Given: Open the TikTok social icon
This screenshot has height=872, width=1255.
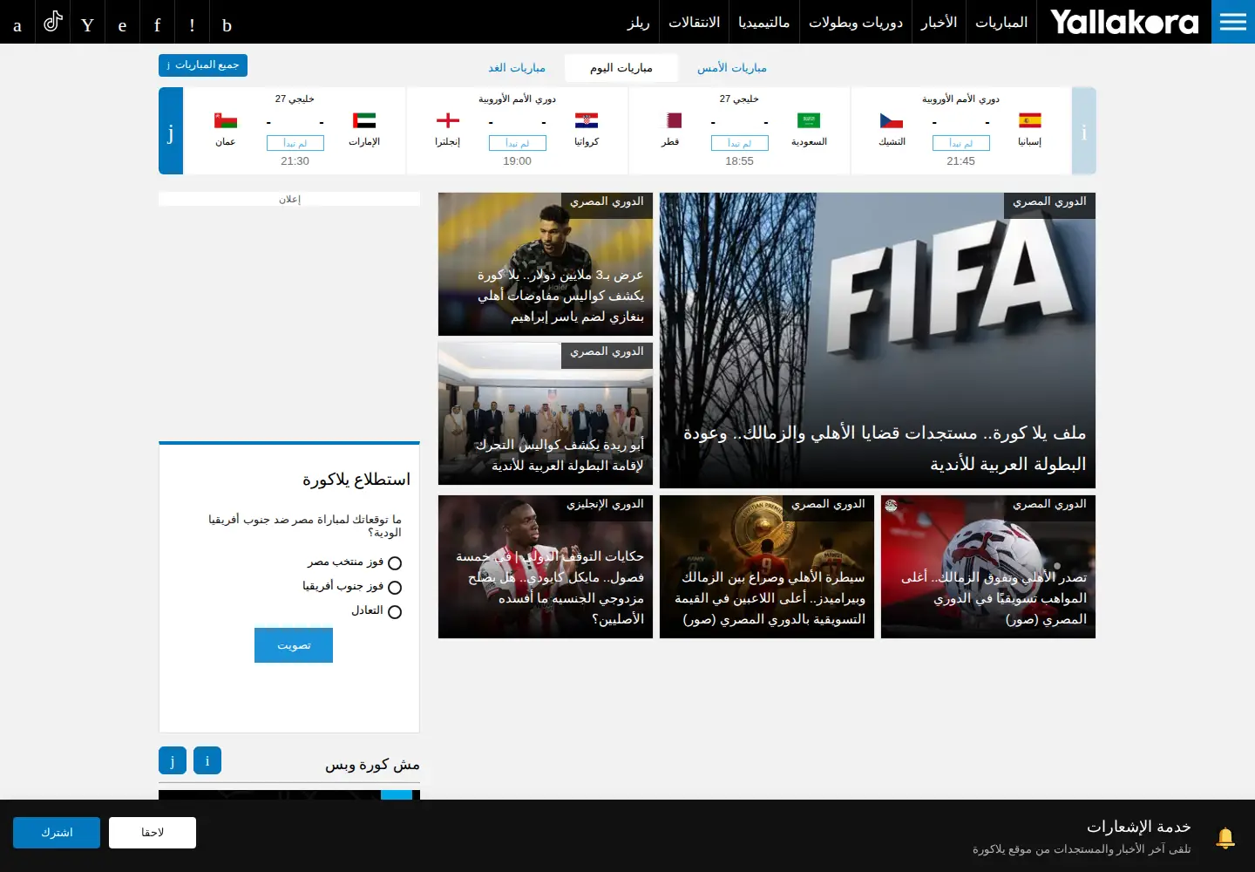Looking at the screenshot, I should (x=52, y=22).
